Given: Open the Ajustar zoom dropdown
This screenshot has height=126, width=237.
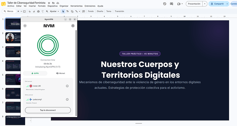Looking at the screenshot, I should 54,11.
